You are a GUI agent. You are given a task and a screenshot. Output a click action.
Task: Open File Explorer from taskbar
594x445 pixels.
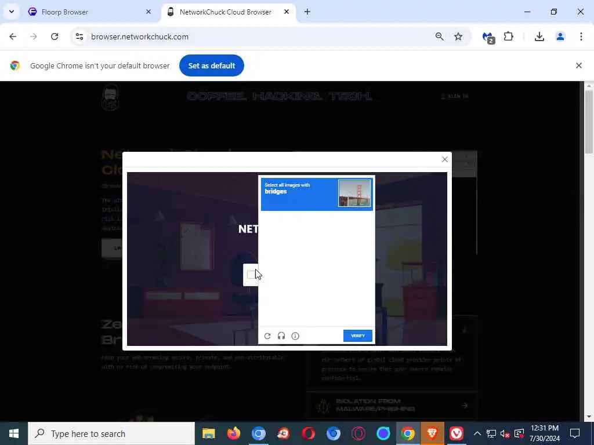coord(209,433)
